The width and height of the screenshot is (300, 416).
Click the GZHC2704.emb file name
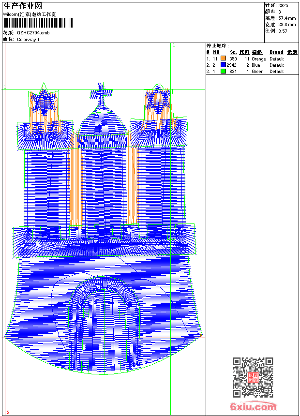pyautogui.click(x=33, y=32)
